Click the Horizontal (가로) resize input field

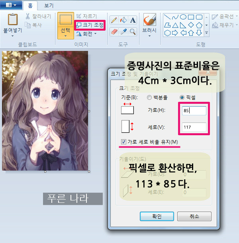click(x=194, y=111)
